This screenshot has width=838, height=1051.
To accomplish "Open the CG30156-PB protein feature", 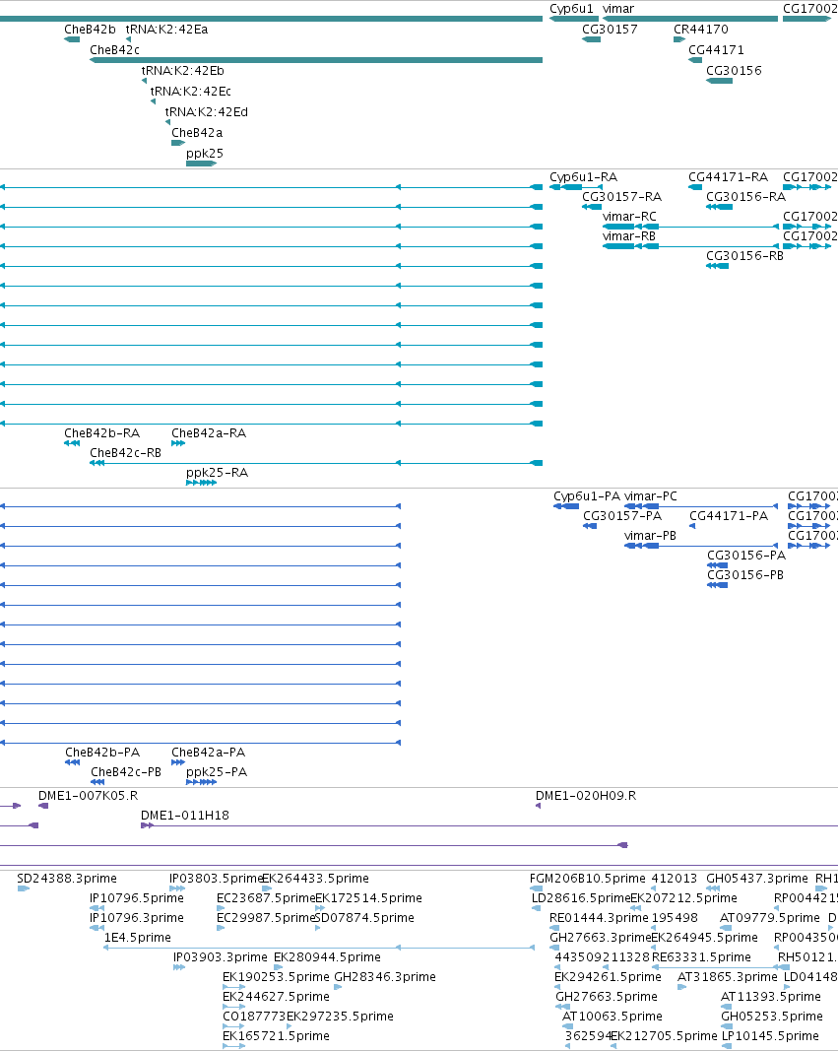I will [718, 585].
